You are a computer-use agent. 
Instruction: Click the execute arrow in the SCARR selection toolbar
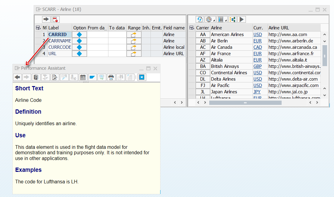click(46, 19)
